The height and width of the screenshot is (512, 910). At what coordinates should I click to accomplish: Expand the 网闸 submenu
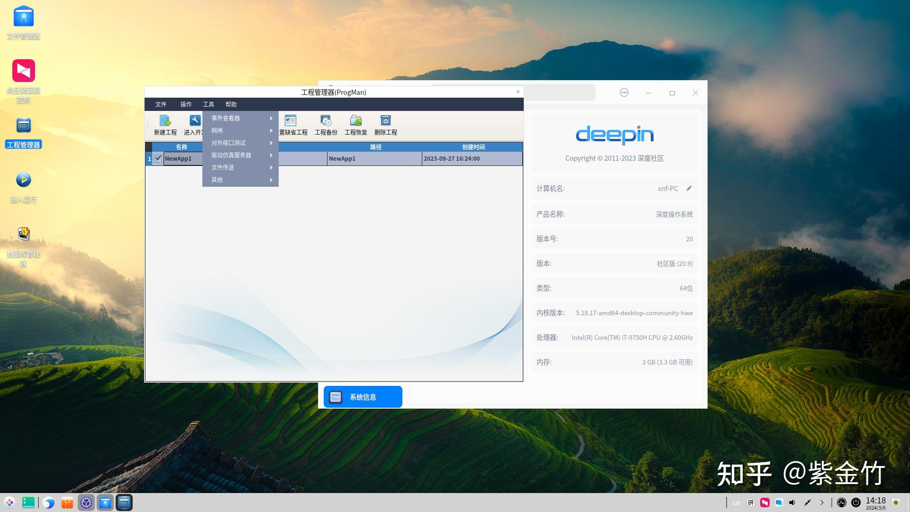click(240, 130)
